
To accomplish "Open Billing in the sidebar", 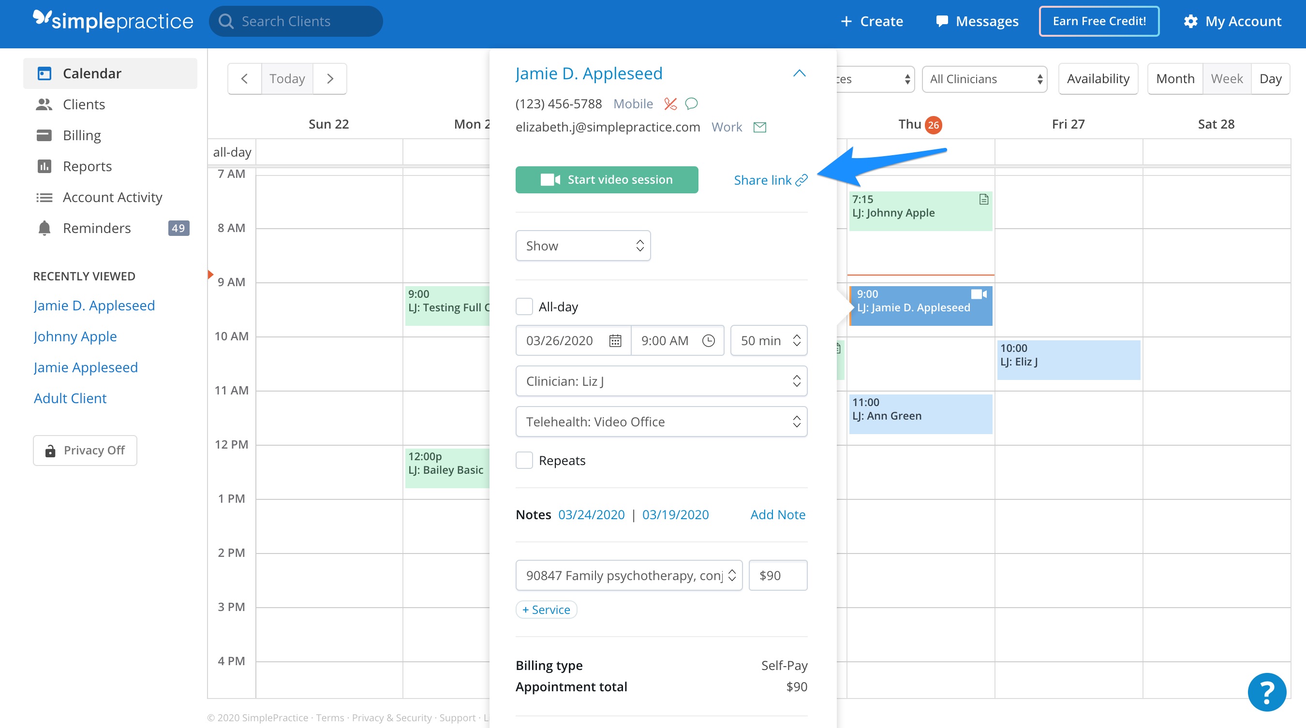I will tap(82, 135).
